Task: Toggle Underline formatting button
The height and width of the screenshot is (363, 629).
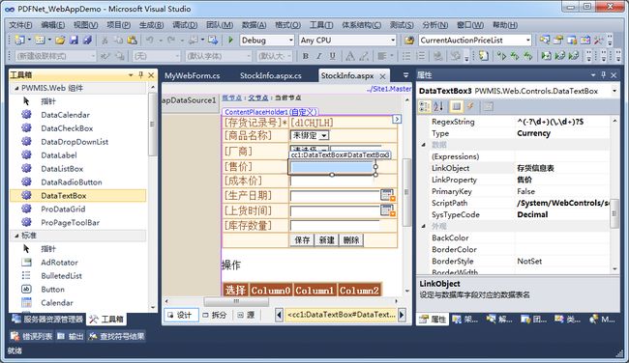Action: click(x=333, y=56)
